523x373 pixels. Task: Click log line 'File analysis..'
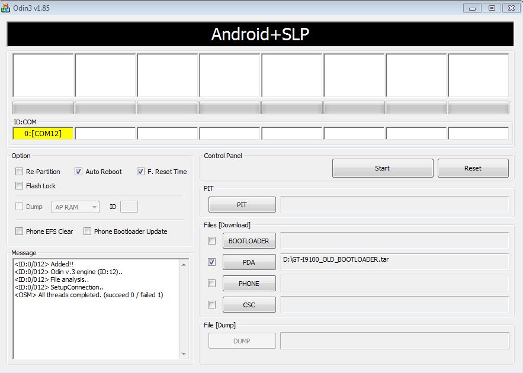click(52, 279)
